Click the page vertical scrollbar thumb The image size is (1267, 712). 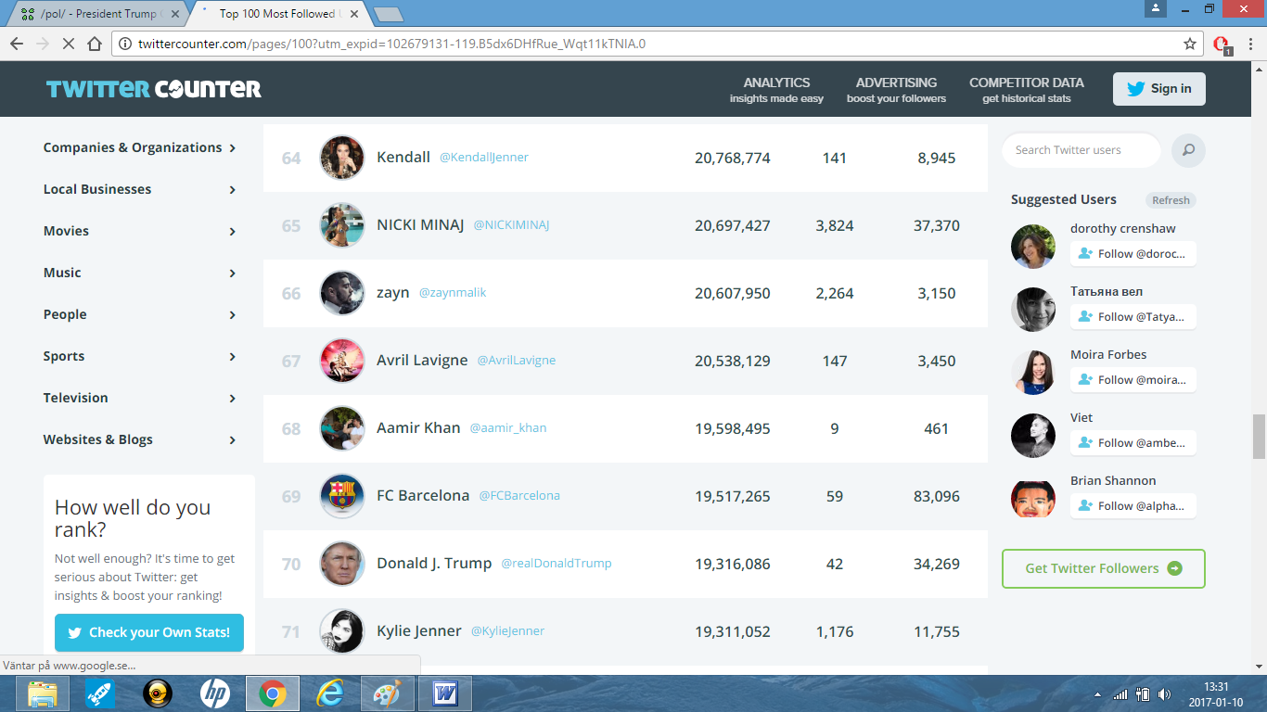click(1259, 436)
